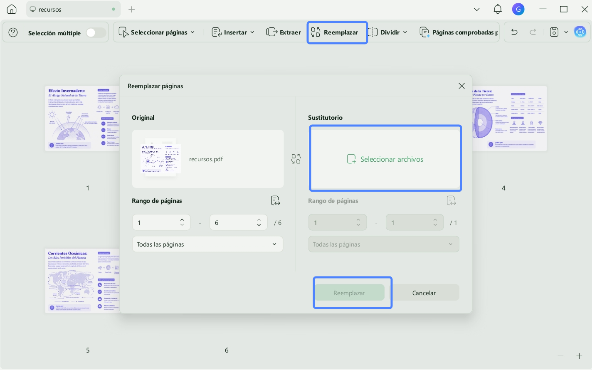
Task: Undo the last action
Action: point(514,32)
